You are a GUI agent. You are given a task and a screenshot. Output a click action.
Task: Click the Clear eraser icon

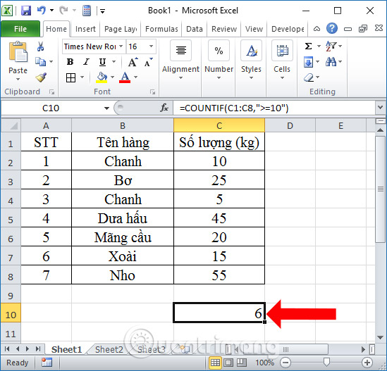coord(309,77)
